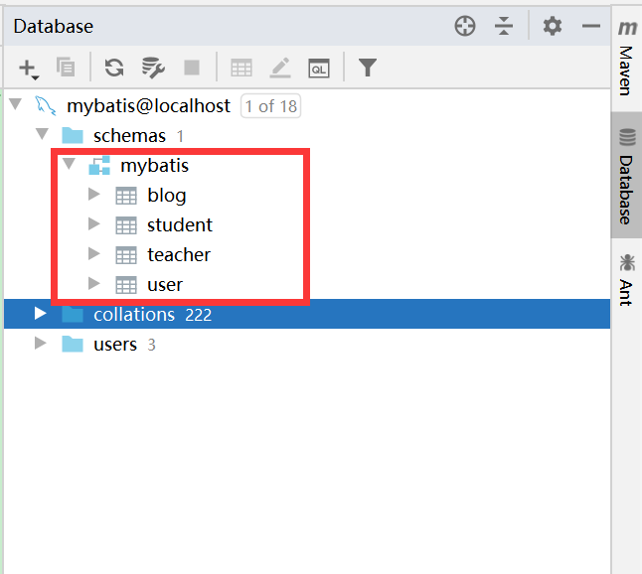Expand the collations folder

(40, 314)
